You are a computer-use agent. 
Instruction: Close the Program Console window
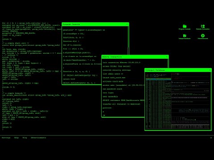pos(127,24)
